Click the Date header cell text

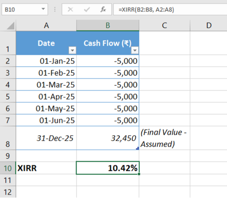[x=46, y=43]
